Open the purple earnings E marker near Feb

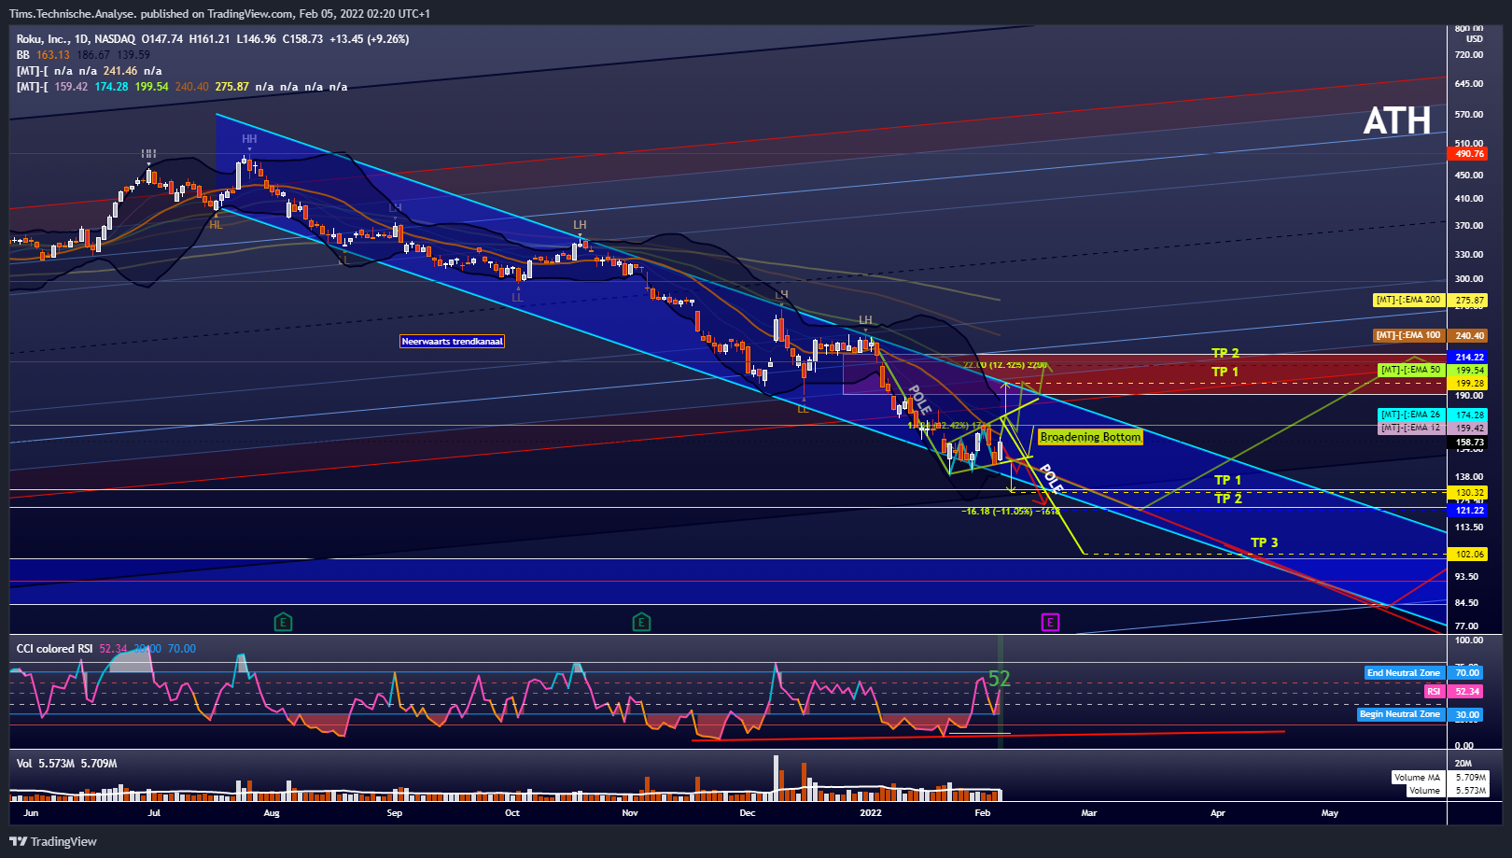[1050, 622]
